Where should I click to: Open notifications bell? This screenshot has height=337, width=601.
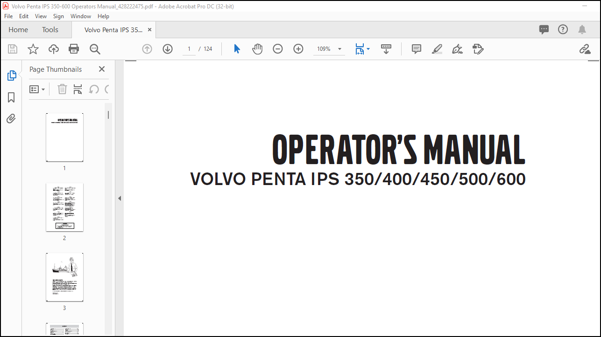[x=582, y=30]
